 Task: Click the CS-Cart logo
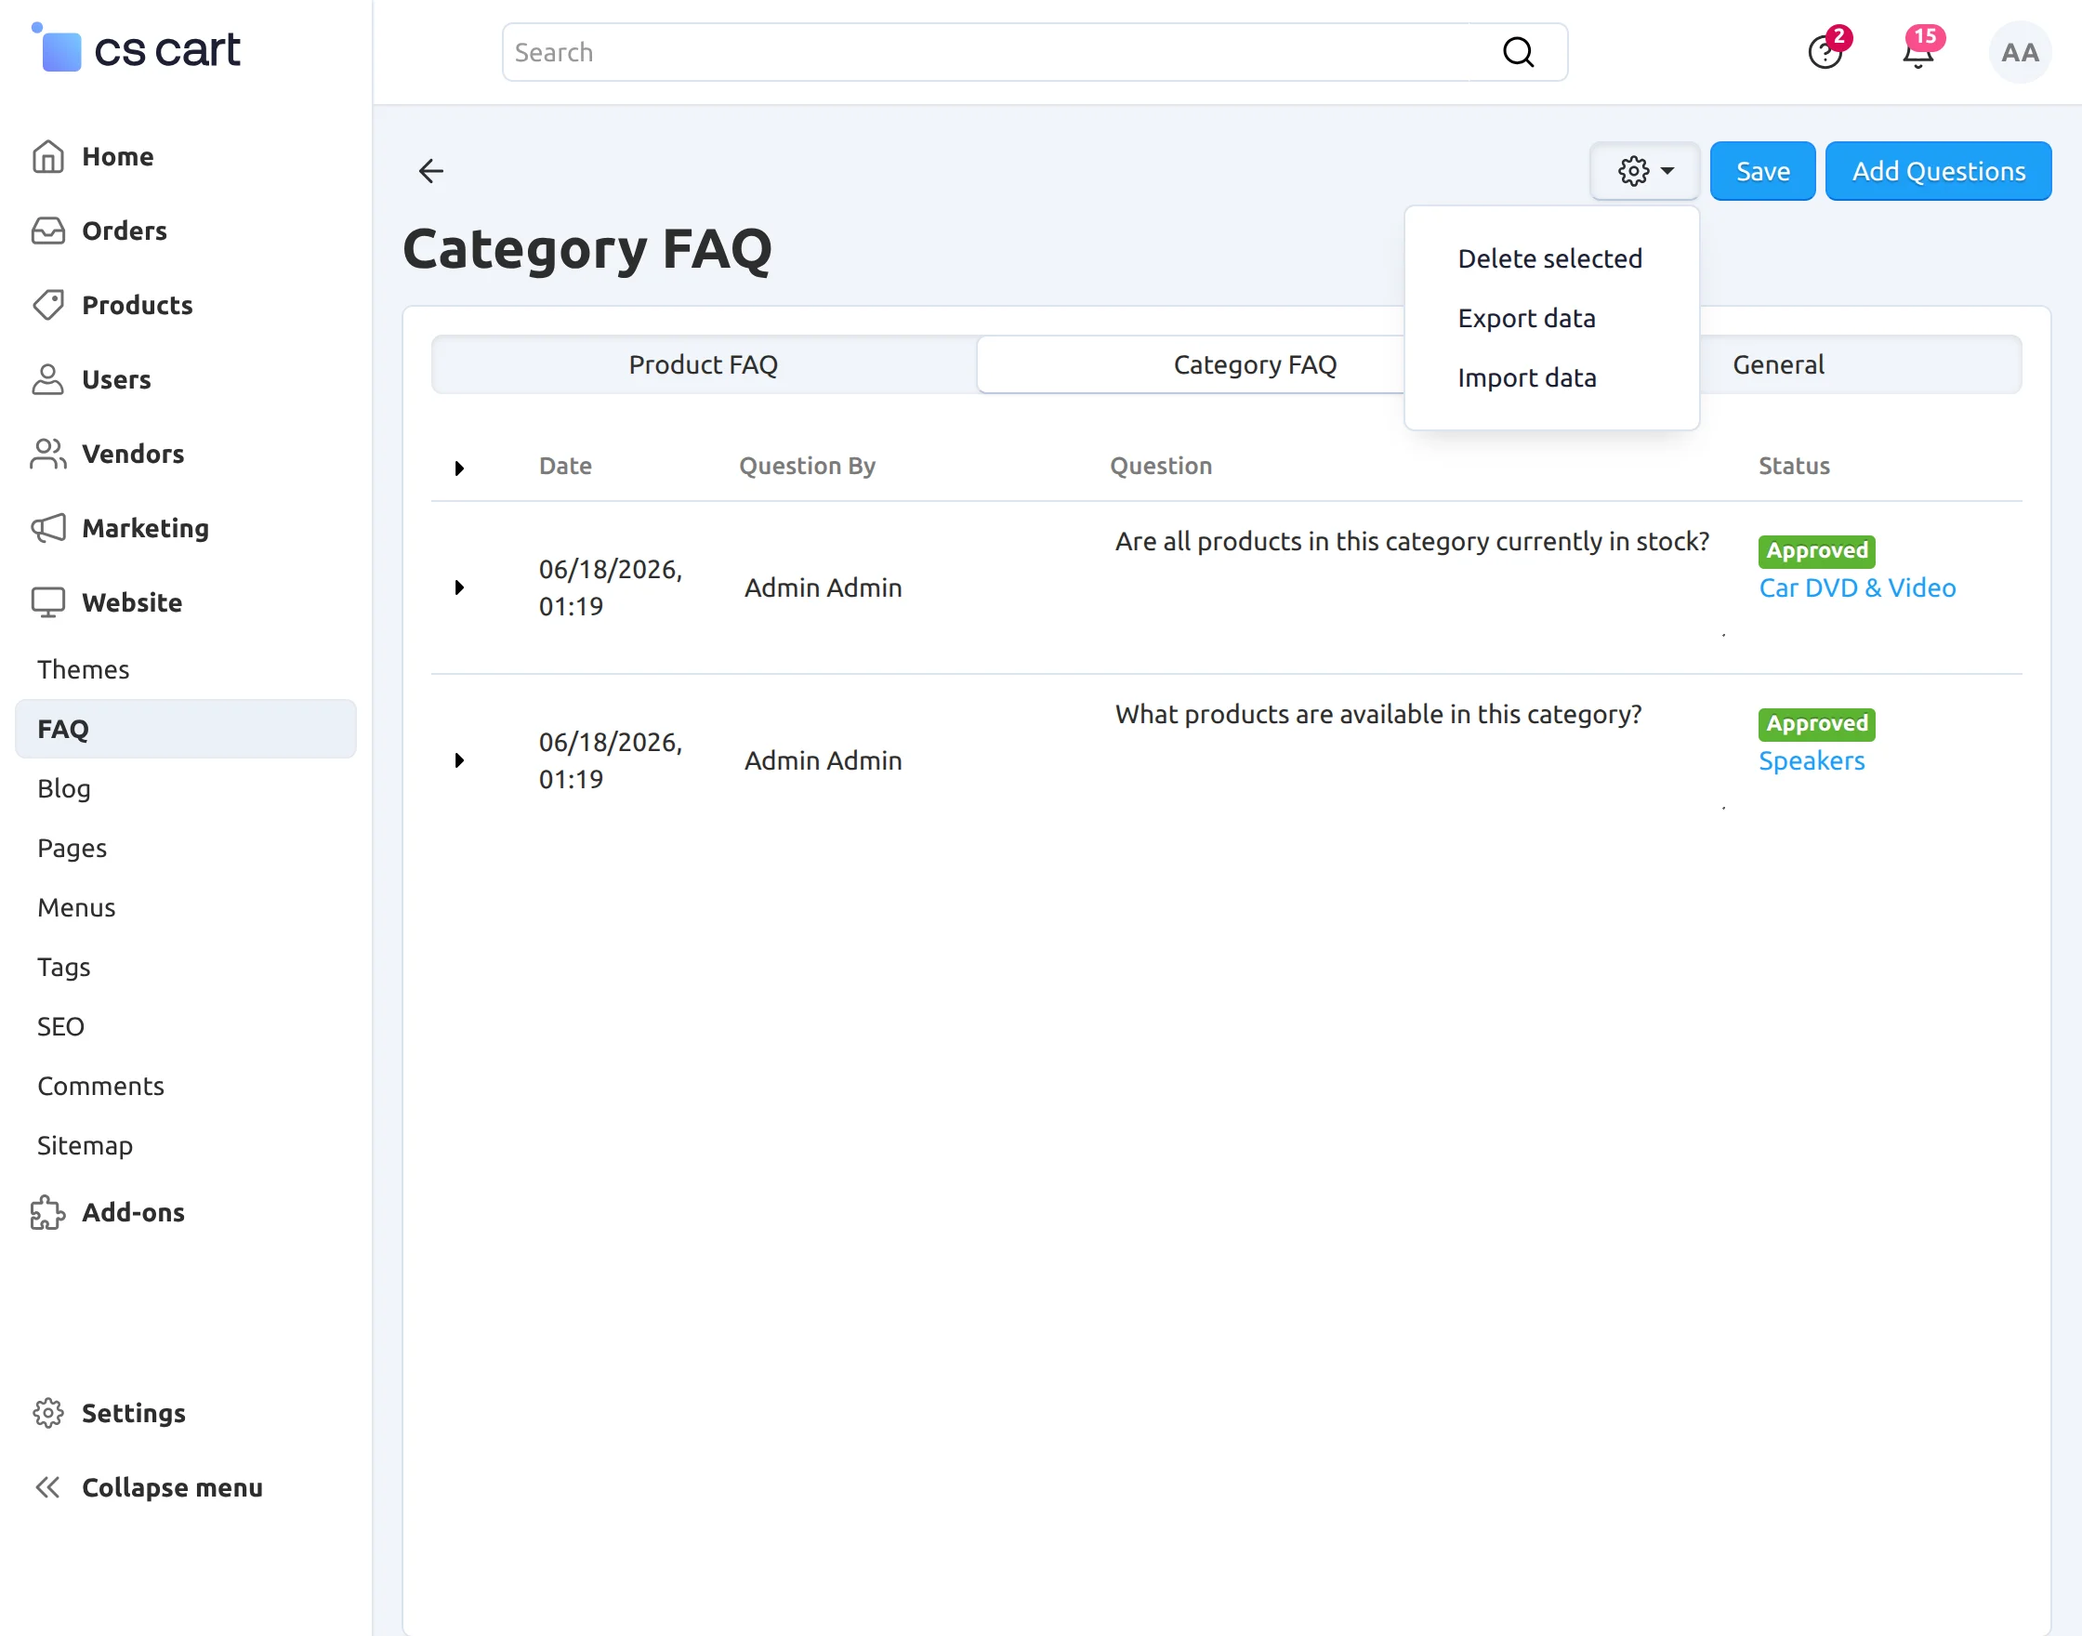click(136, 48)
